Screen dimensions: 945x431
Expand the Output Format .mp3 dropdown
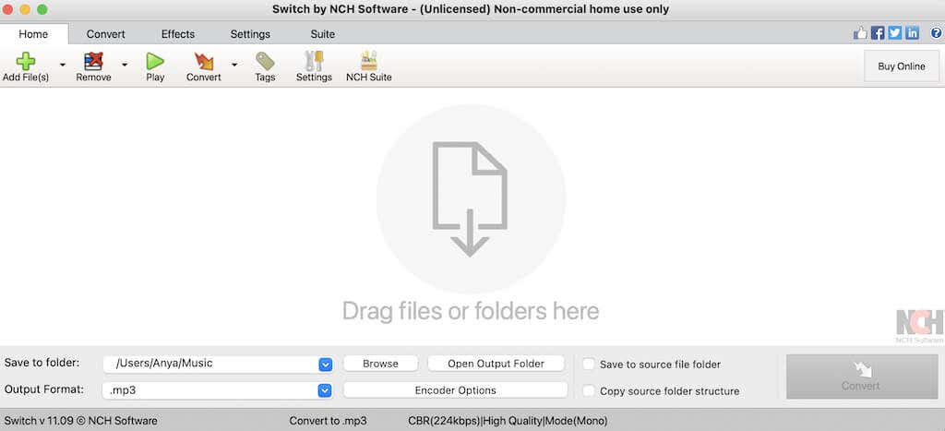[x=325, y=390]
